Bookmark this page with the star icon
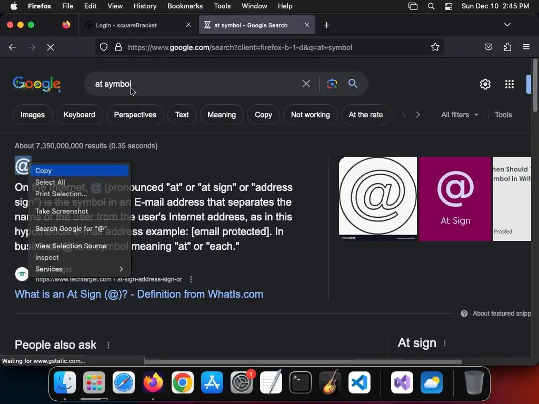539x404 pixels. (435, 47)
